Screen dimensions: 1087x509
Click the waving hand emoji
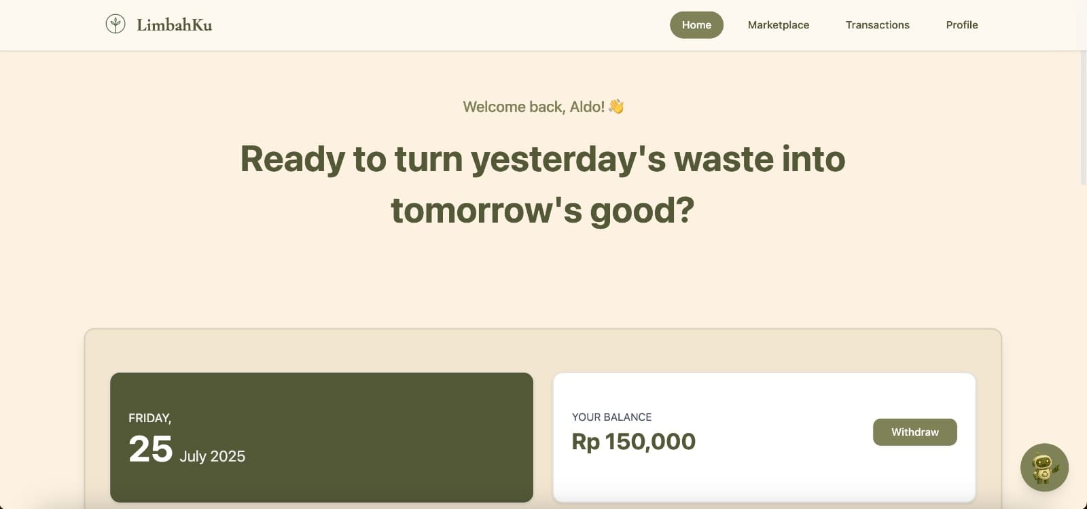616,107
